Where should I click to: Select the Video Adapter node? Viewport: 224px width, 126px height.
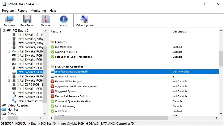(18, 105)
